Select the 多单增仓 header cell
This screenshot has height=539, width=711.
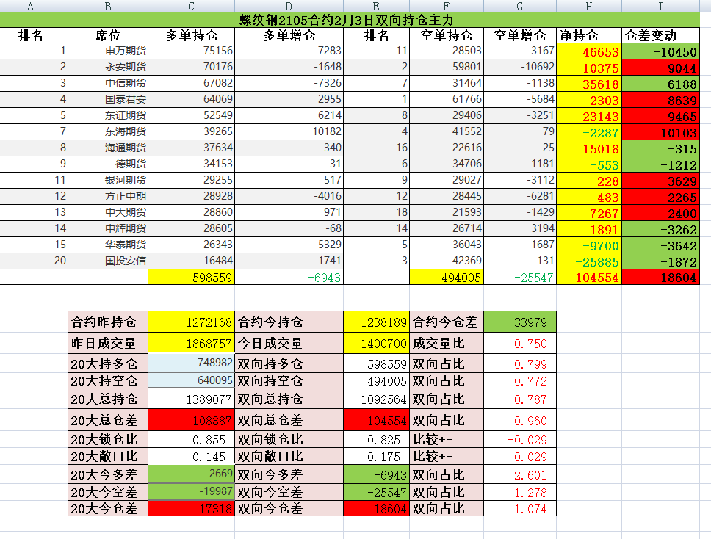(289, 35)
